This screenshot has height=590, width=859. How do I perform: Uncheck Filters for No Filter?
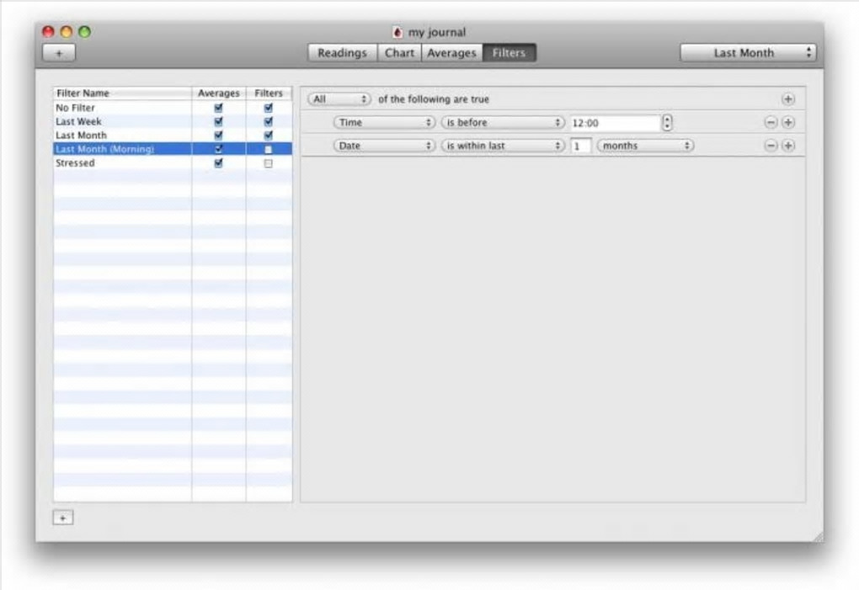268,108
